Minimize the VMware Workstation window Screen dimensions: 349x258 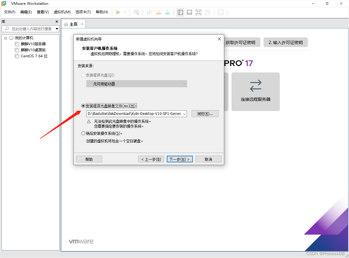313,3
